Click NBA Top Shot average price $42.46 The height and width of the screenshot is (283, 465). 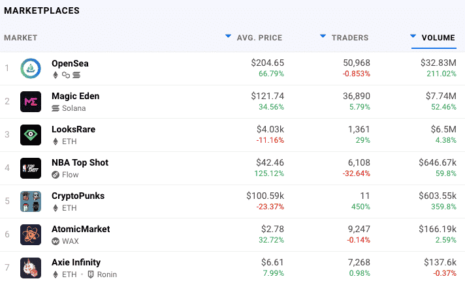tap(270, 162)
